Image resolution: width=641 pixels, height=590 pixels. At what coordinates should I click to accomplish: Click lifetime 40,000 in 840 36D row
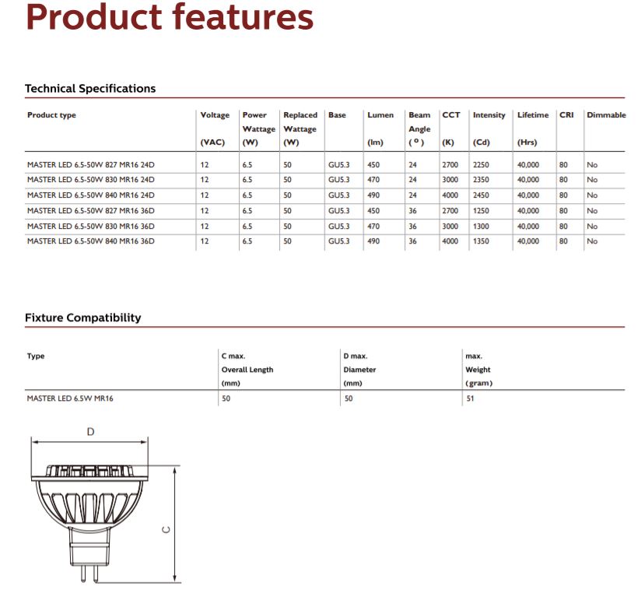pos(528,241)
